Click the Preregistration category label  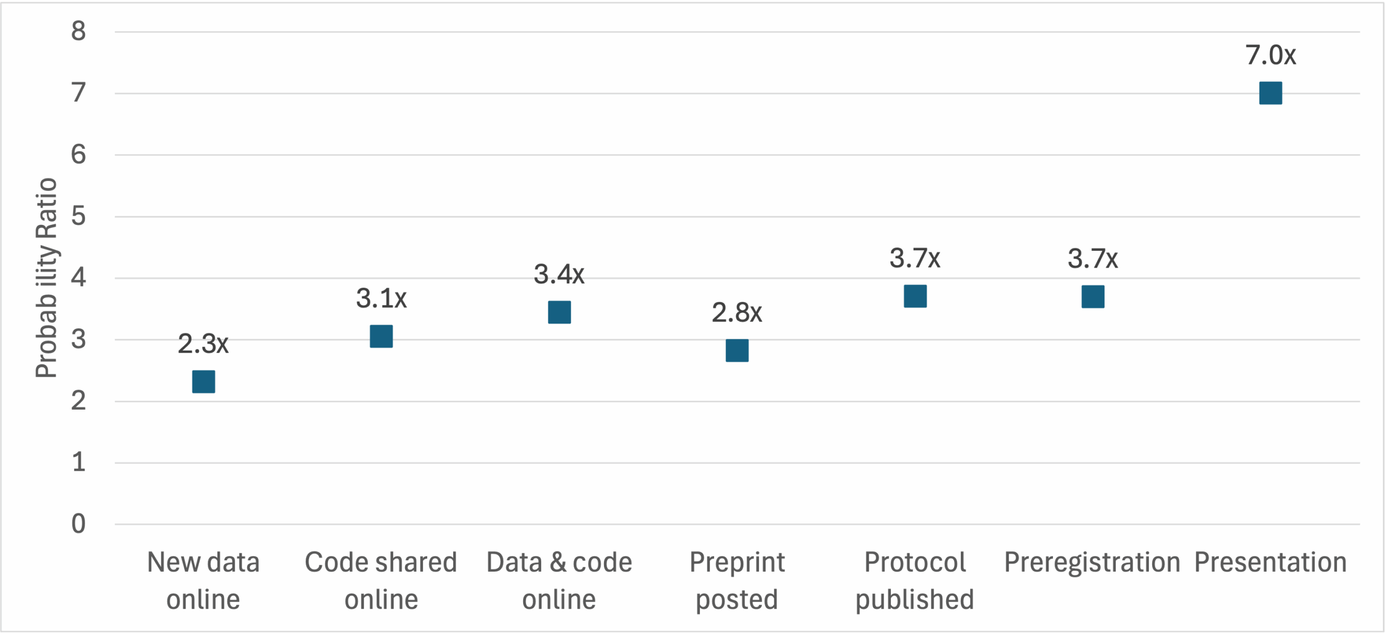(x=1092, y=562)
